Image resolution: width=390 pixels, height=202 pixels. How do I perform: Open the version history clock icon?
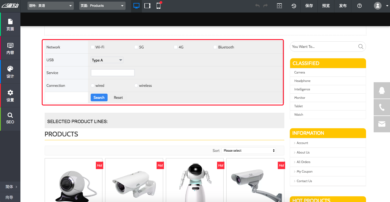tap(294, 6)
